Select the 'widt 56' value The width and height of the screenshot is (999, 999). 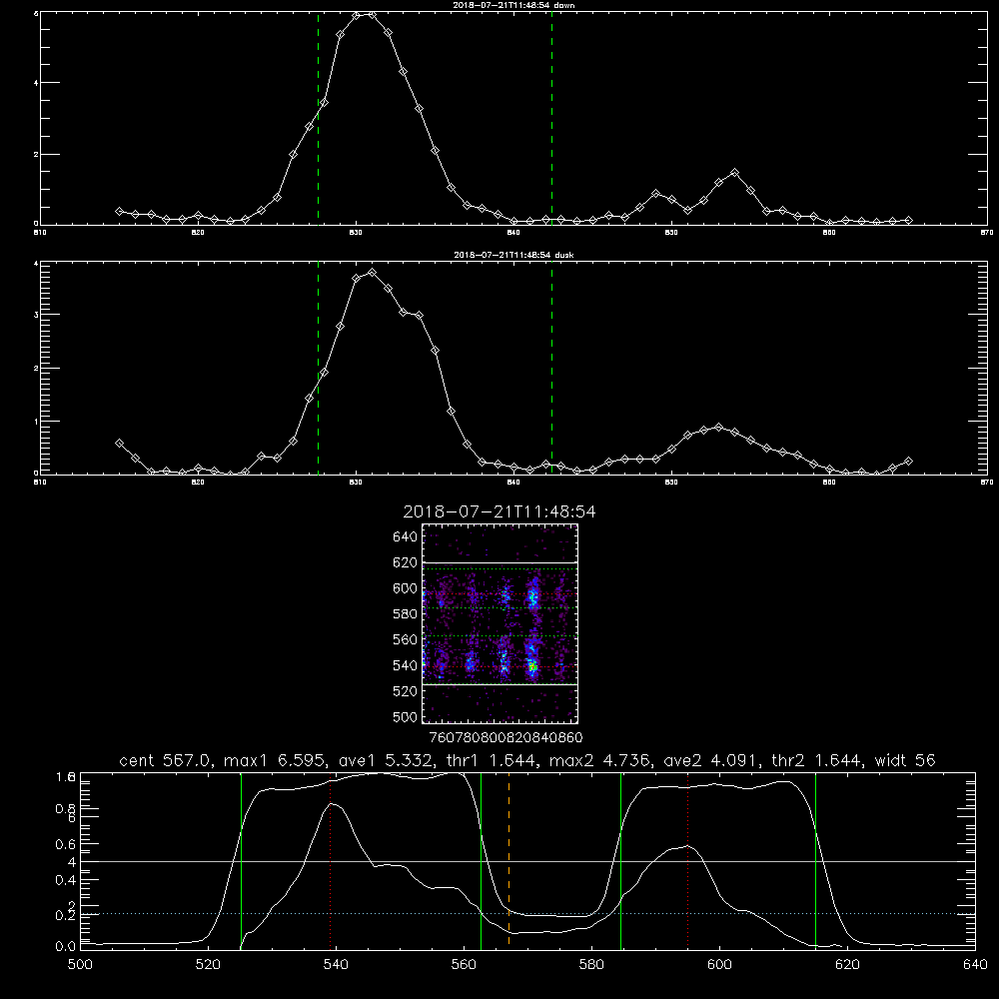pyautogui.click(x=905, y=760)
